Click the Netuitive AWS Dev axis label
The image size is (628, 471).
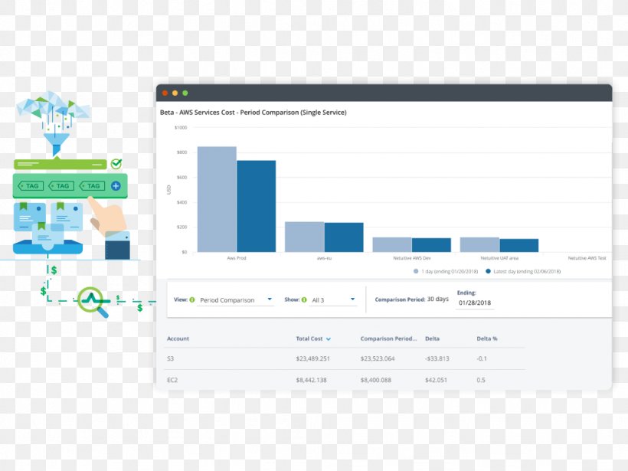coord(412,258)
